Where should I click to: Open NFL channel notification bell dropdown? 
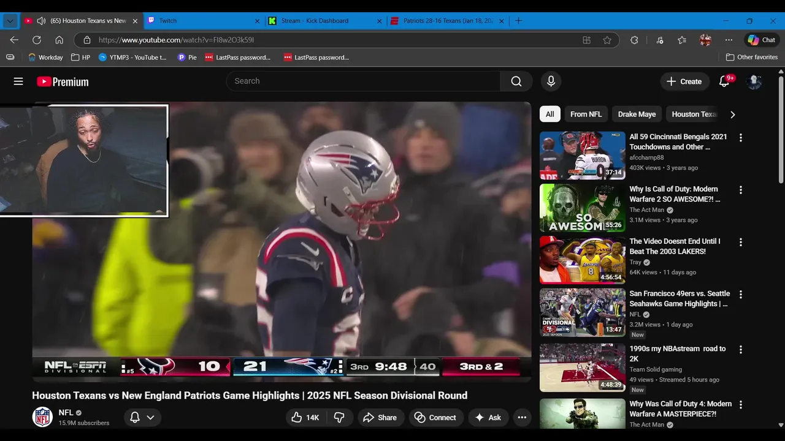[x=142, y=418]
